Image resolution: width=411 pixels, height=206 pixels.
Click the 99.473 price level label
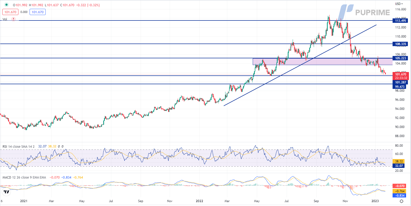point(400,87)
